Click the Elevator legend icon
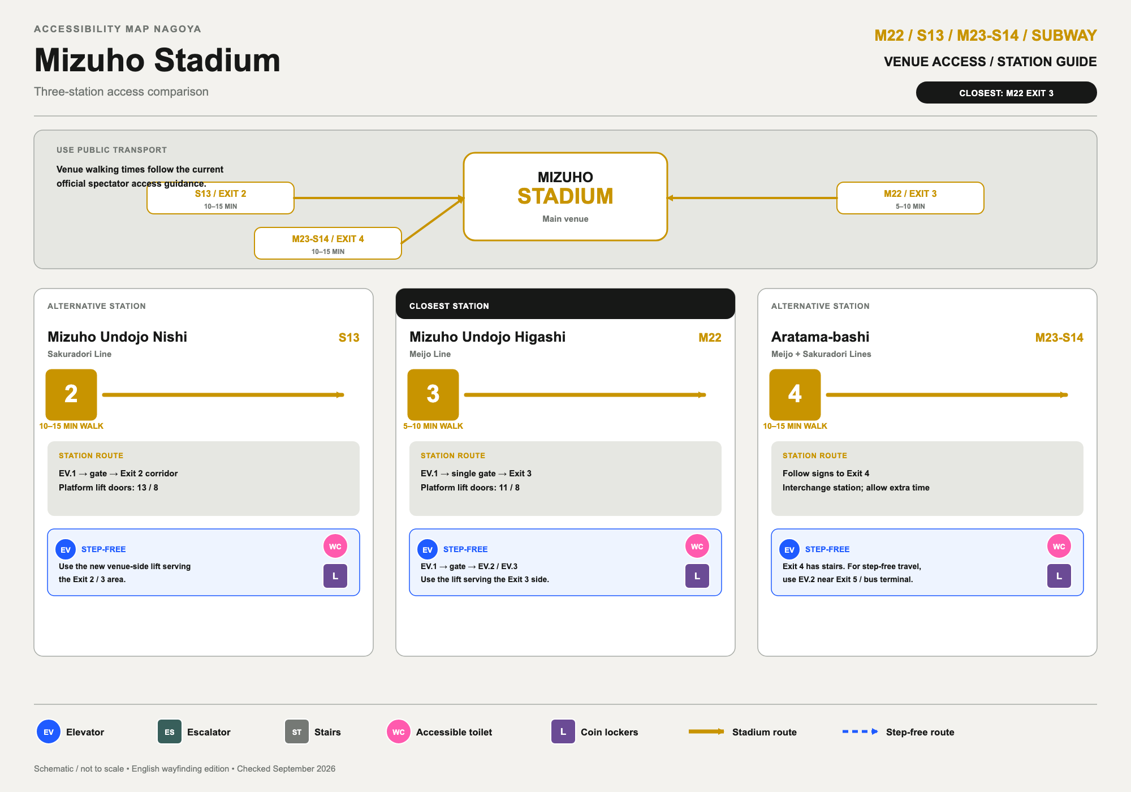The image size is (1131, 792). click(x=49, y=731)
